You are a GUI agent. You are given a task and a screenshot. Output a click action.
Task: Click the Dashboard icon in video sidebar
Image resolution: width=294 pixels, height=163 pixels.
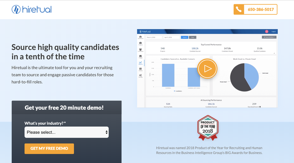(x=140, y=37)
